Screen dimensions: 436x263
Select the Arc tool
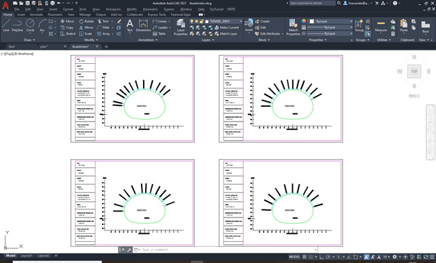click(x=42, y=25)
